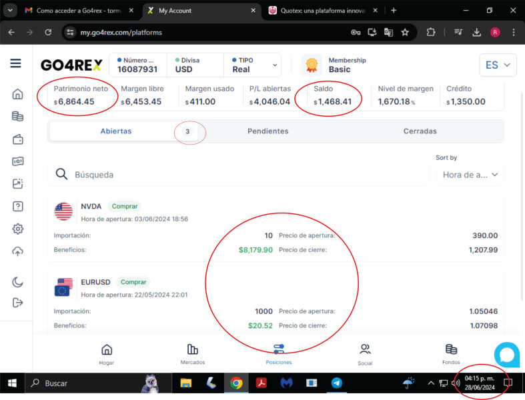525x400 pixels.
Task: Switch to the Pendientes tab
Action: [268, 131]
